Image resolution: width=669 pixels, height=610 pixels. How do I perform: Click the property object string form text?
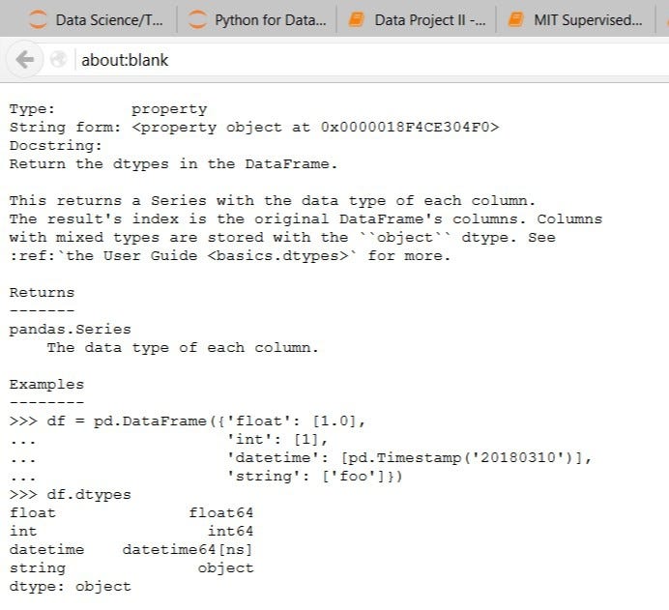point(315,127)
